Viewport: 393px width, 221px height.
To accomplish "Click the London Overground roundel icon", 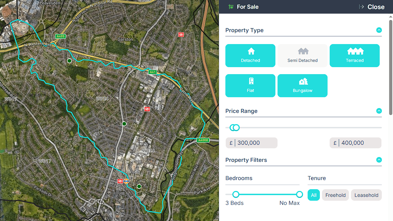I will 126,181.
